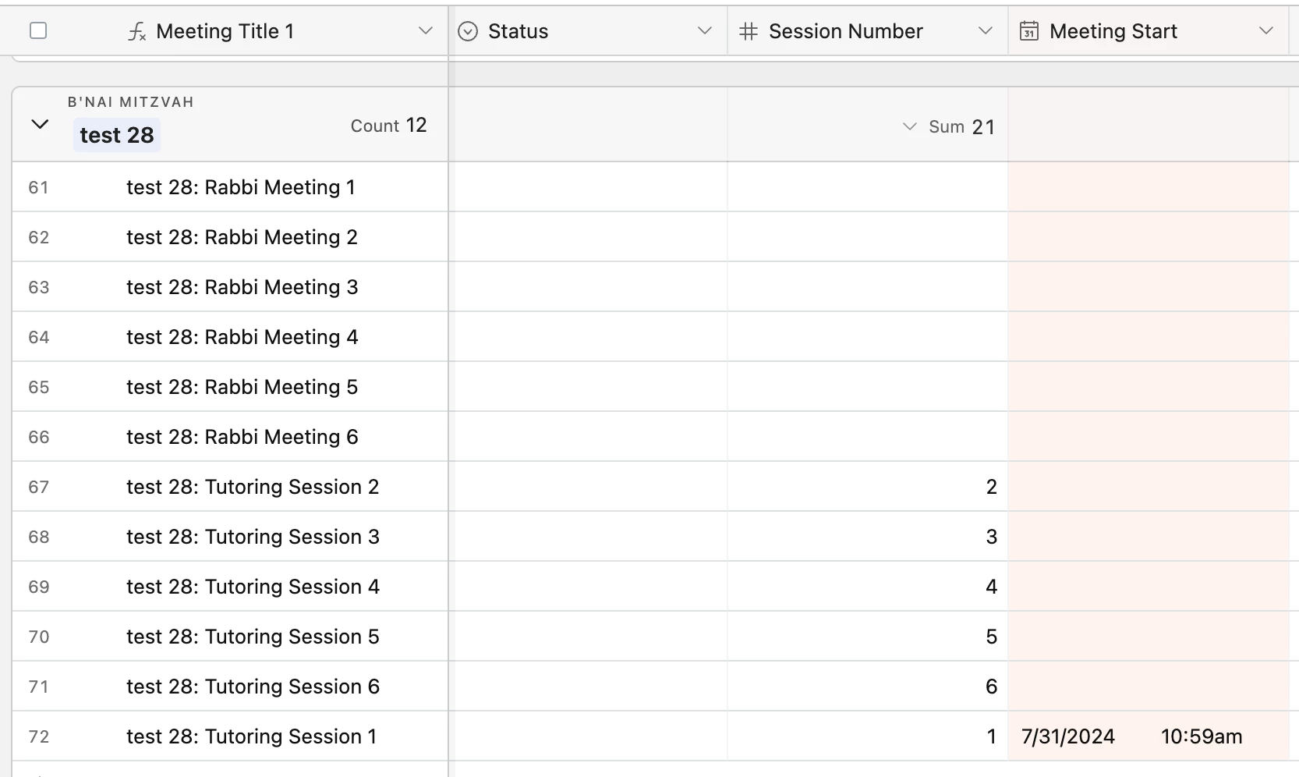Click the number sign icon for Session Number
This screenshot has height=777, width=1299.
coord(749,31)
